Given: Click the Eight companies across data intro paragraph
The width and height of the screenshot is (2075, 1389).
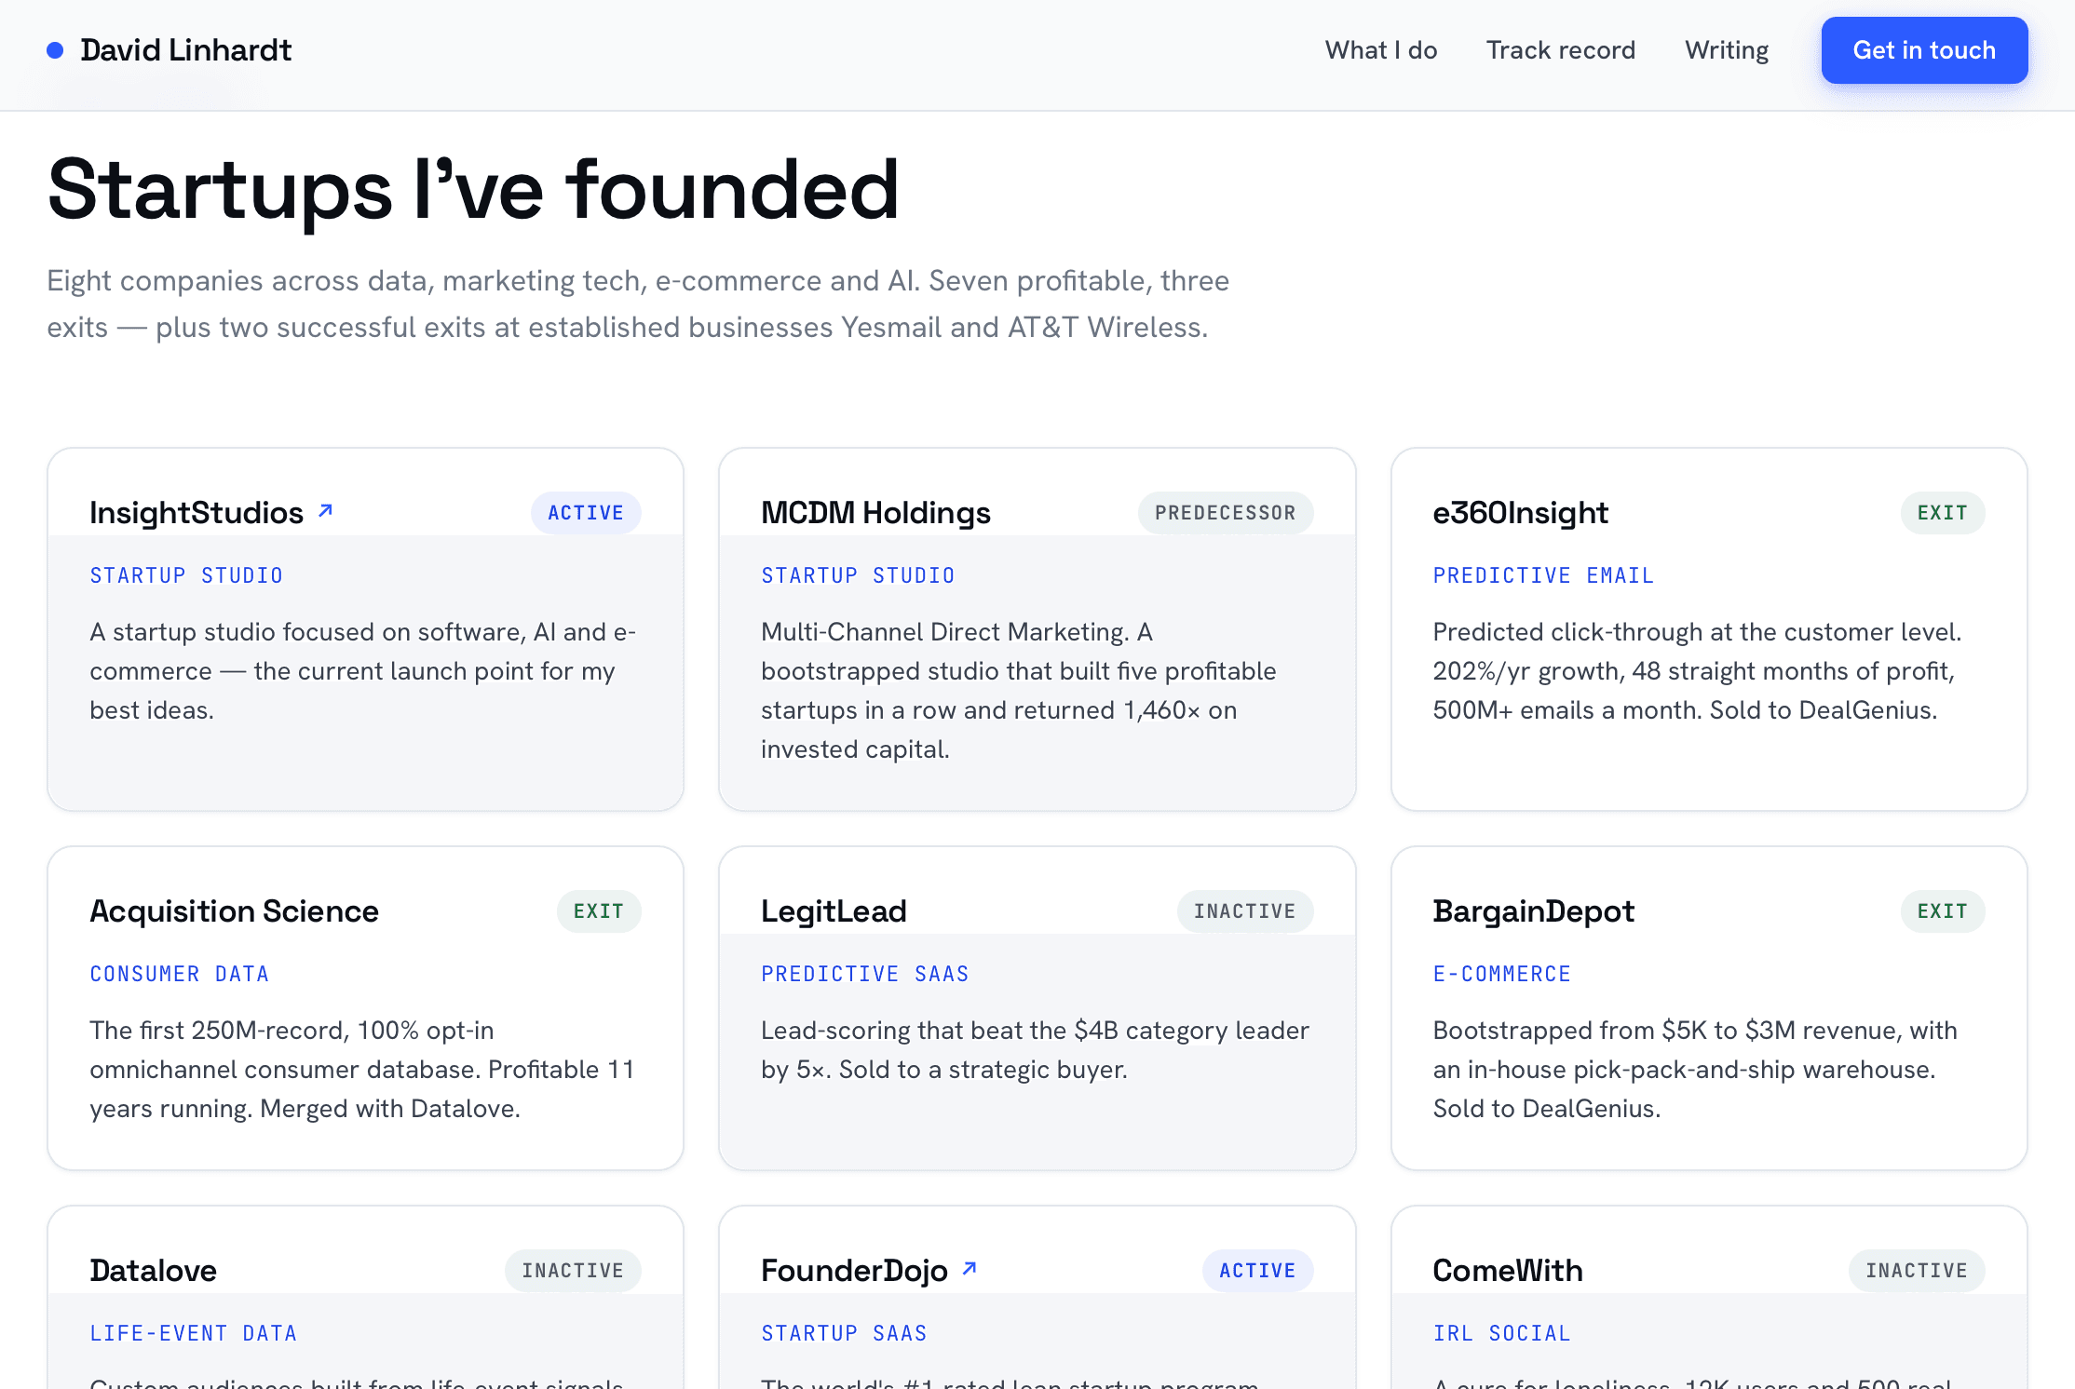Looking at the screenshot, I should pos(638,303).
